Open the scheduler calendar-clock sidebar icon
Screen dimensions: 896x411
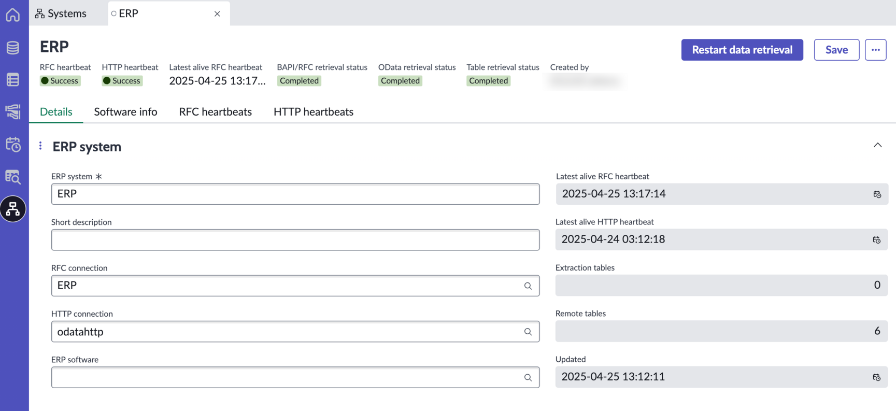[13, 144]
